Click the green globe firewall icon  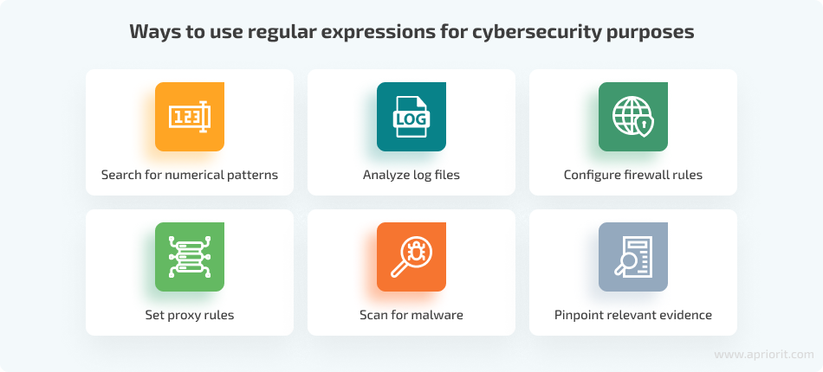pyautogui.click(x=632, y=117)
